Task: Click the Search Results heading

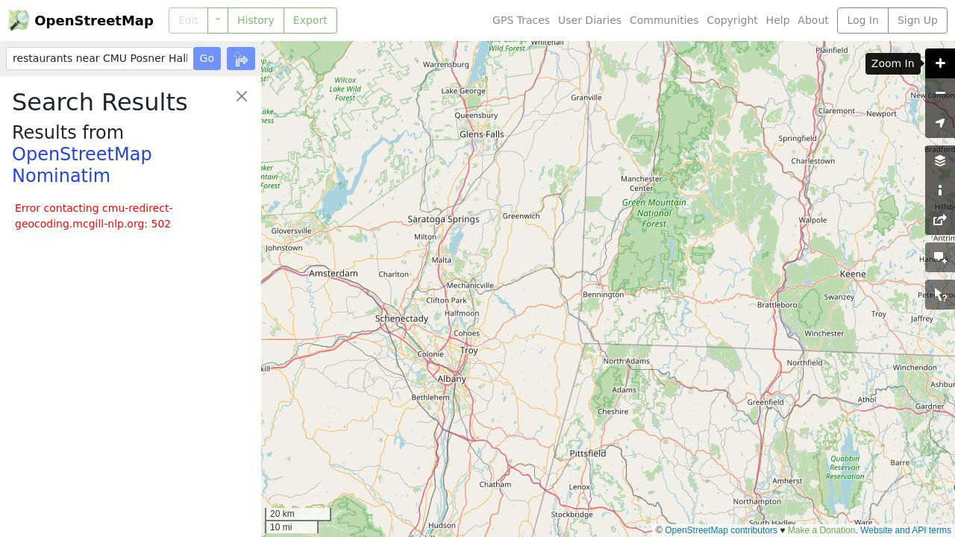Action: [x=100, y=102]
